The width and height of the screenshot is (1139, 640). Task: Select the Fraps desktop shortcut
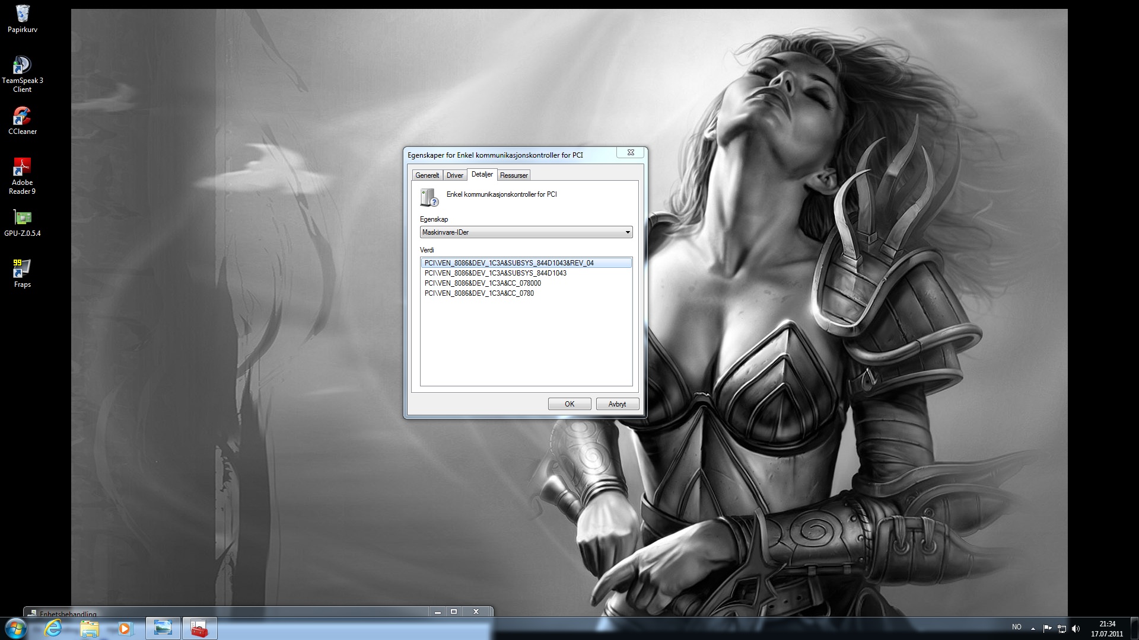[22, 273]
